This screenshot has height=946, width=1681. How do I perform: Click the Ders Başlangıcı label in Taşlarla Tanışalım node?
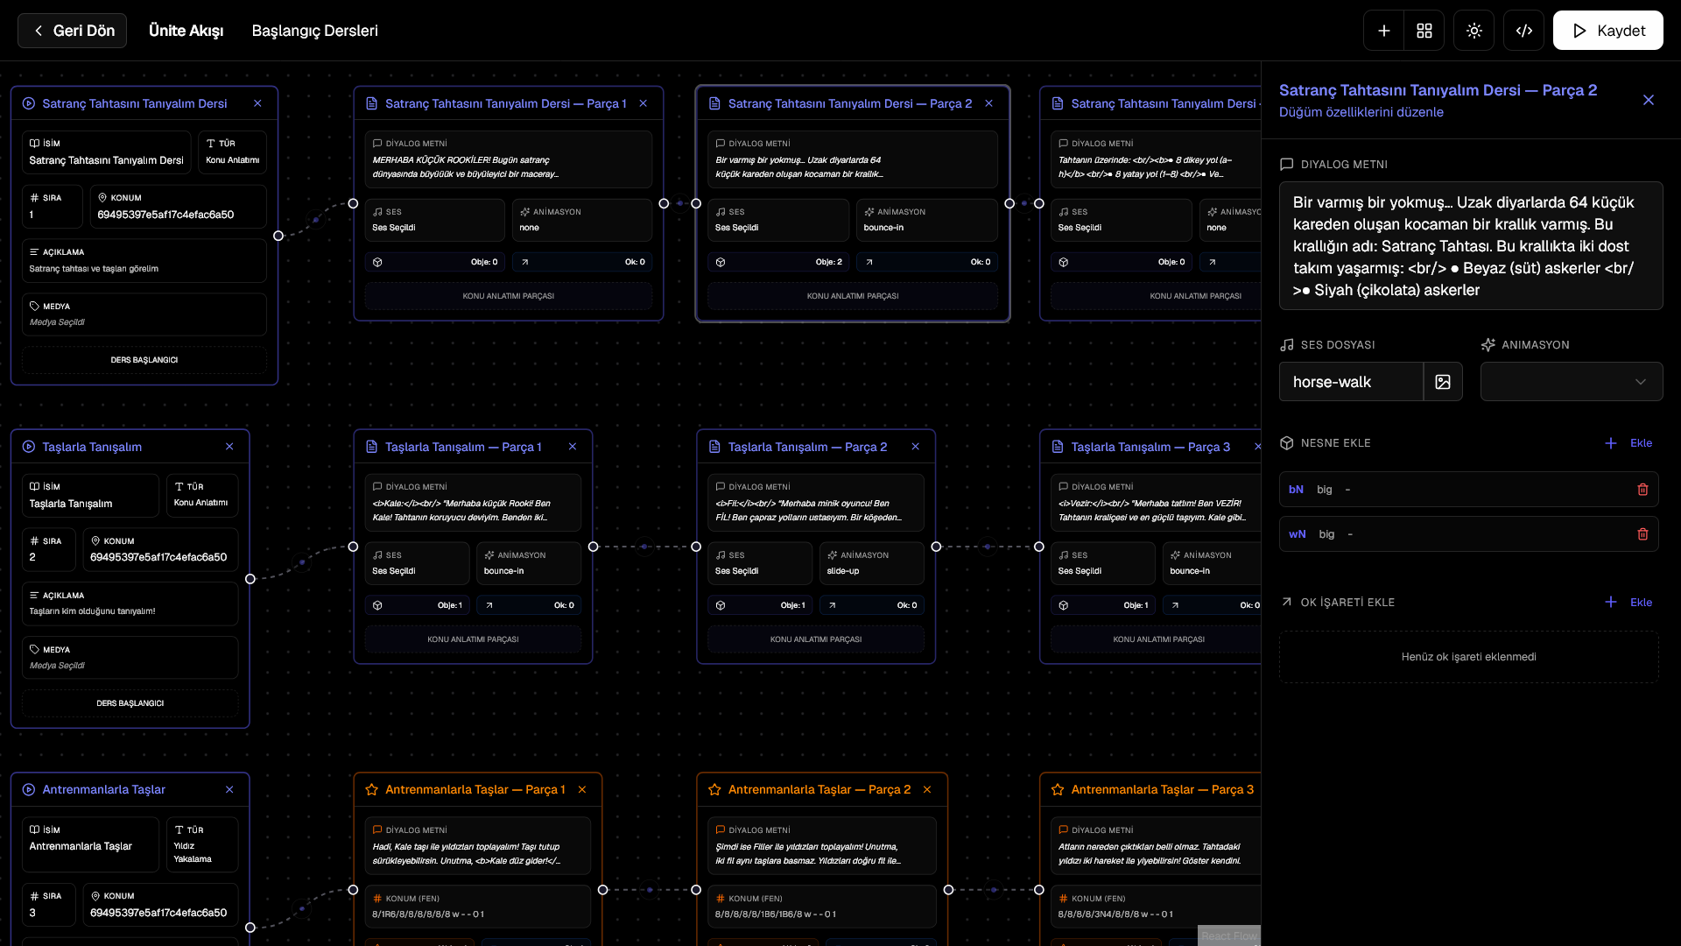130,703
